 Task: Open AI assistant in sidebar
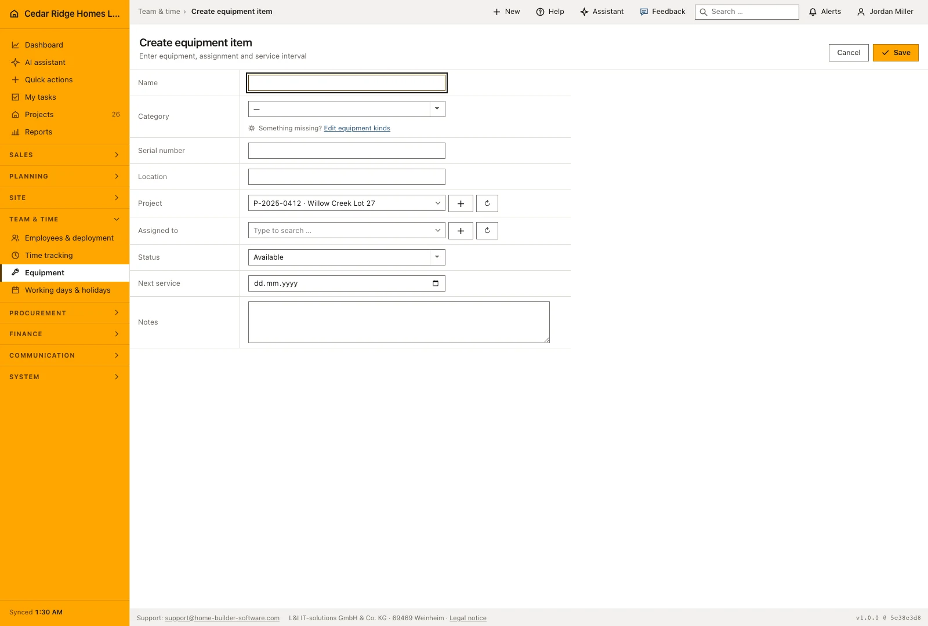pyautogui.click(x=64, y=63)
